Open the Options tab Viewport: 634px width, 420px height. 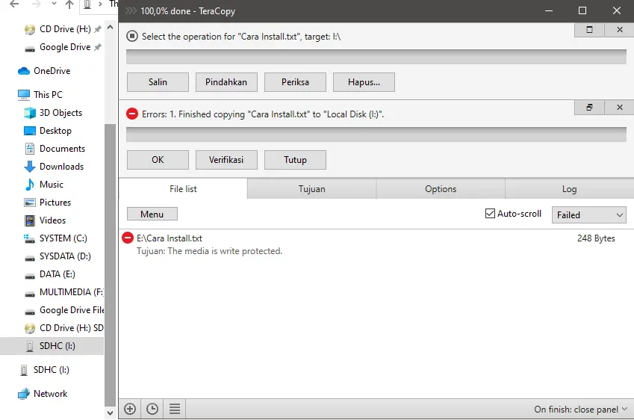pos(441,189)
